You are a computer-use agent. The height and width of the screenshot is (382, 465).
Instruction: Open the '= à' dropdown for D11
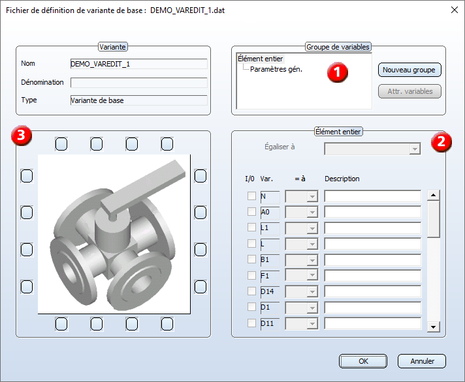point(302,324)
